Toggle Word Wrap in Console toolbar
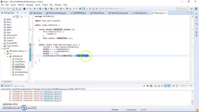The image size is (199, 112). [162, 86]
